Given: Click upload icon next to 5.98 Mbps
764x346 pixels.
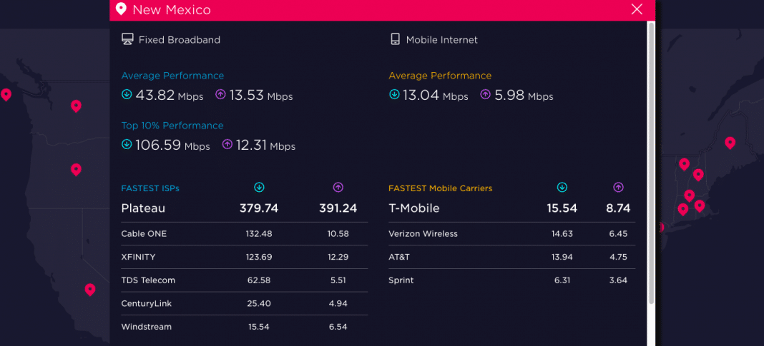Looking at the screenshot, I should [x=486, y=94].
